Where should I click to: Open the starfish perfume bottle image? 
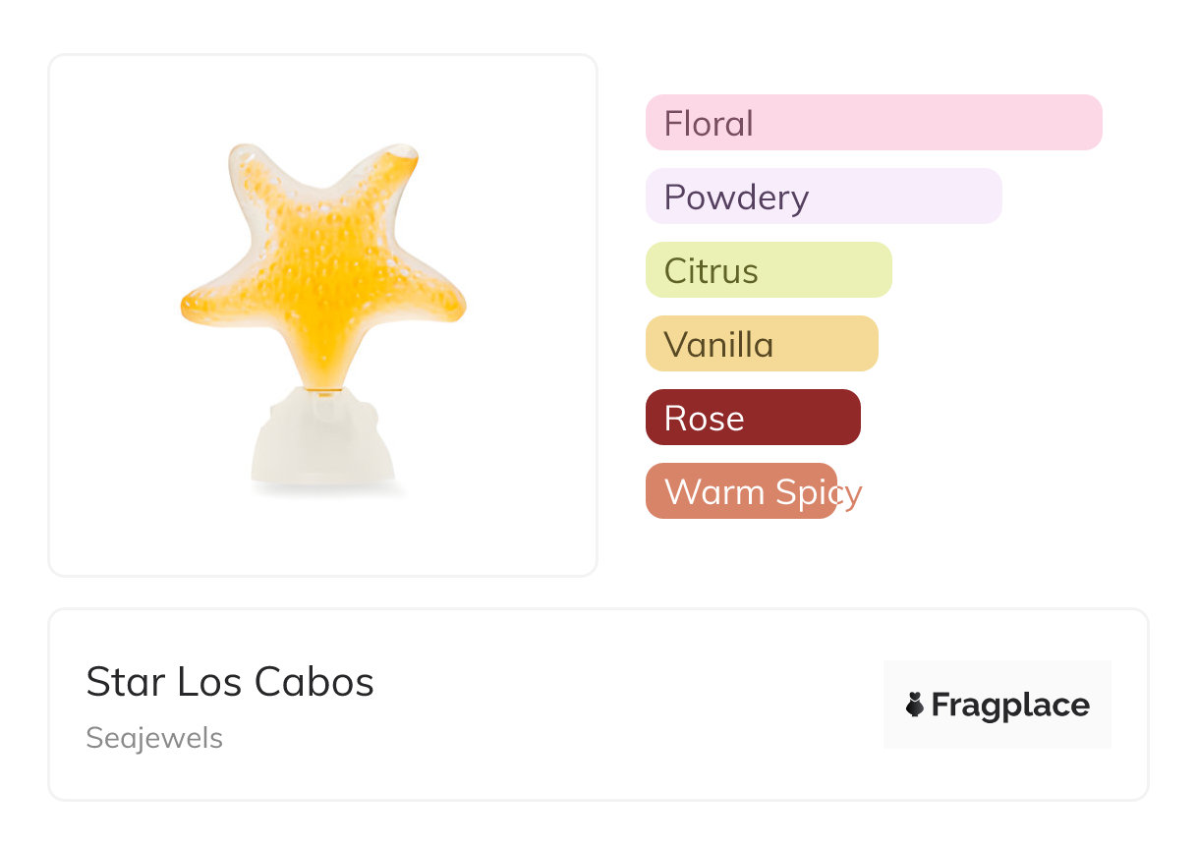pos(322,314)
